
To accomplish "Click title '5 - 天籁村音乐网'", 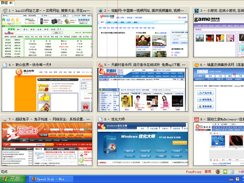I will tap(145, 65).
